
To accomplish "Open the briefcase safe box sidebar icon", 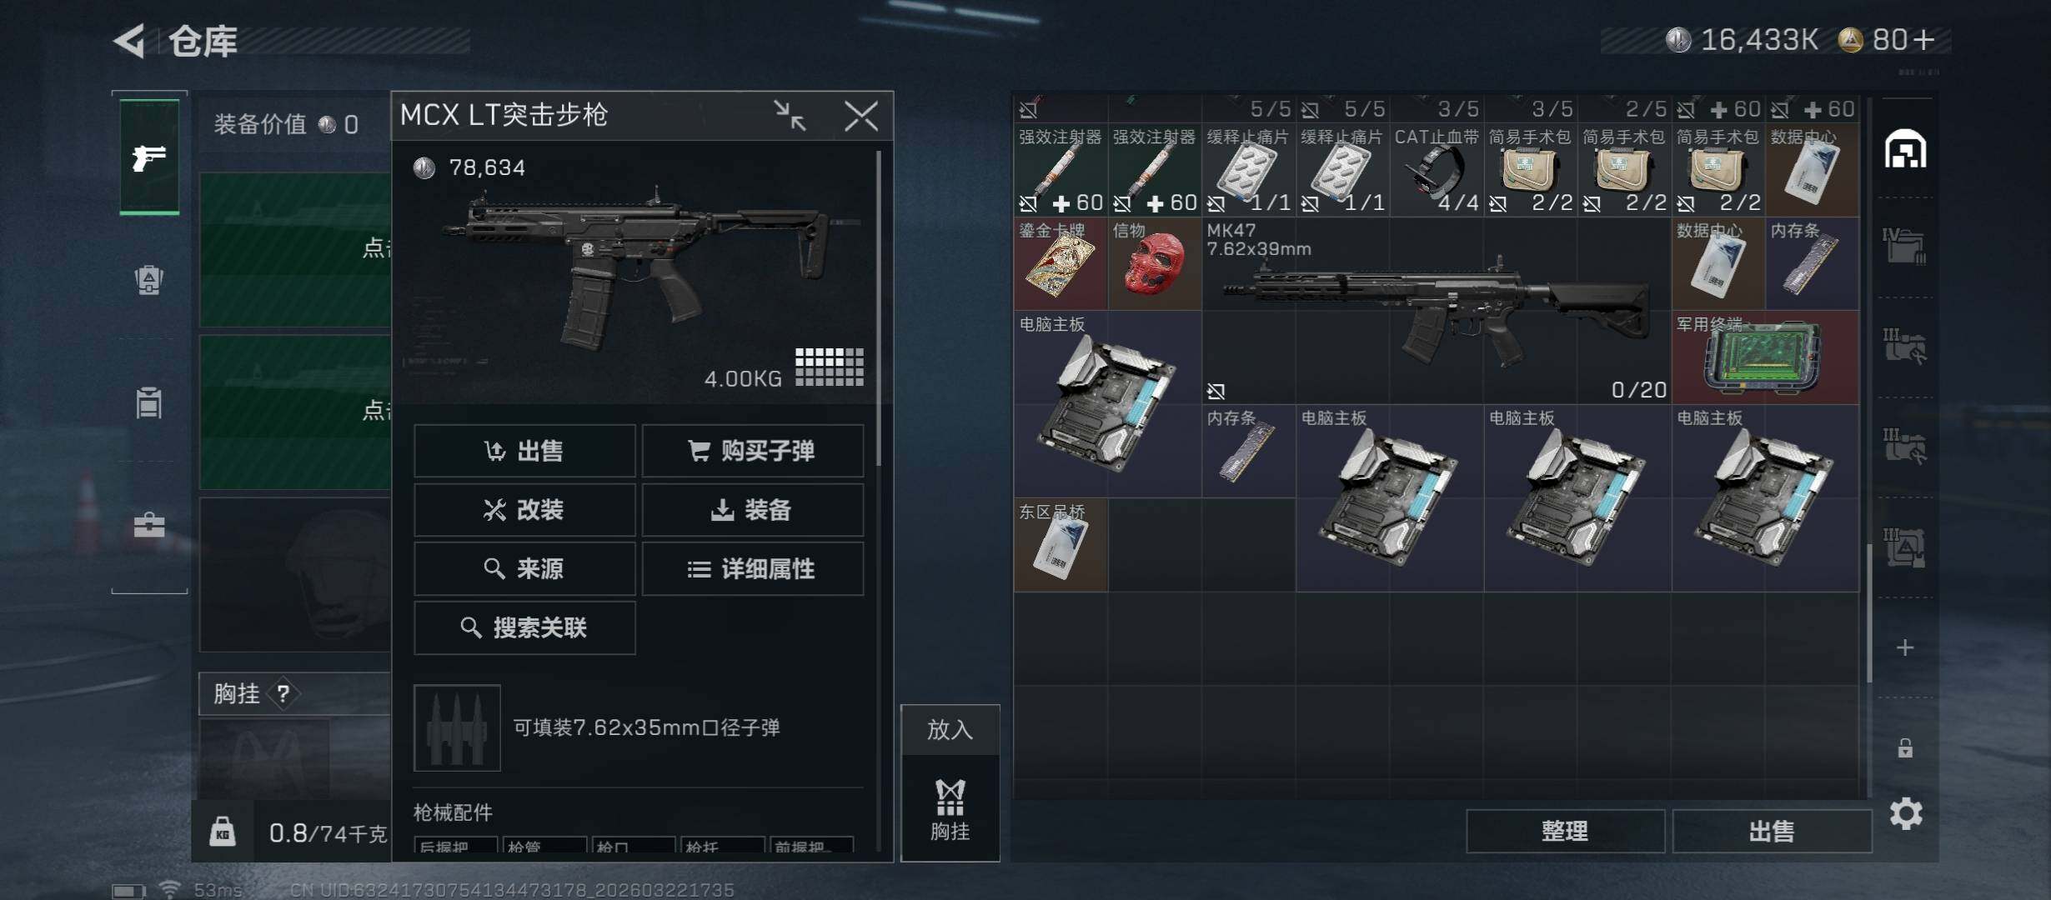I will pyautogui.click(x=149, y=525).
